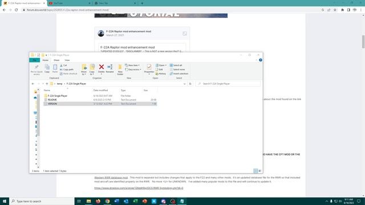
Task: Click the taskbar search box
Action: coord(42,201)
